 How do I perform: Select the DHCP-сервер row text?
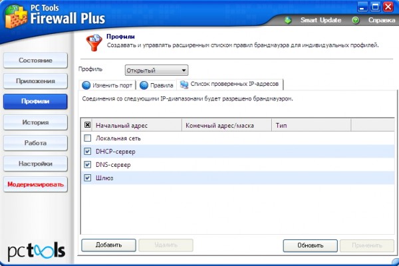[116, 152]
